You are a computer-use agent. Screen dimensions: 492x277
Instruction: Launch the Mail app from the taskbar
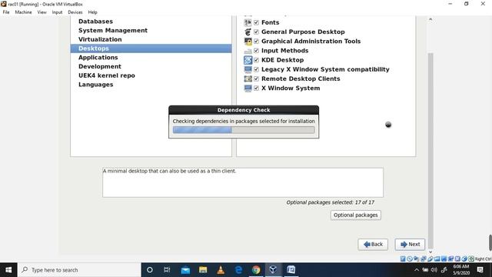pyautogui.click(x=185, y=270)
